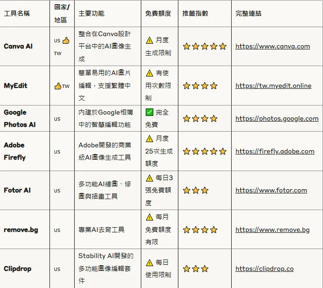The image size is (323, 288).
Task: Click the four-star rating for MyEdit
Action: [200, 86]
